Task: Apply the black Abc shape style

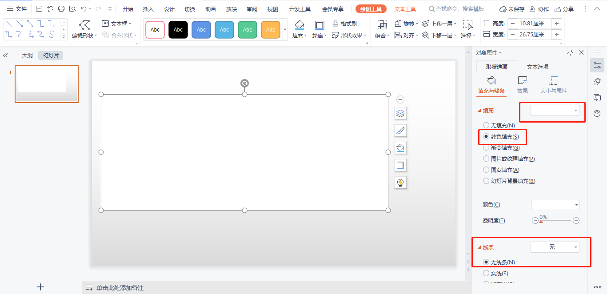Action: [x=178, y=30]
